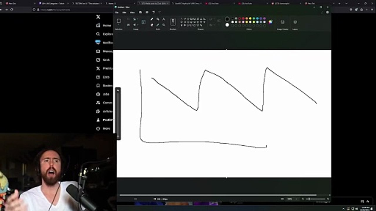Screen dimensions: 376x211
Task: Open the system tray hidden icons arrow
Action: [x=343, y=209]
